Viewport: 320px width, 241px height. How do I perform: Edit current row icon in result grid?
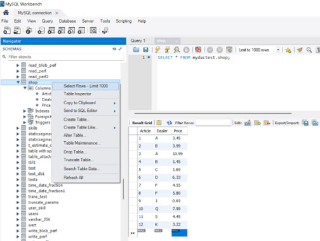248,123
